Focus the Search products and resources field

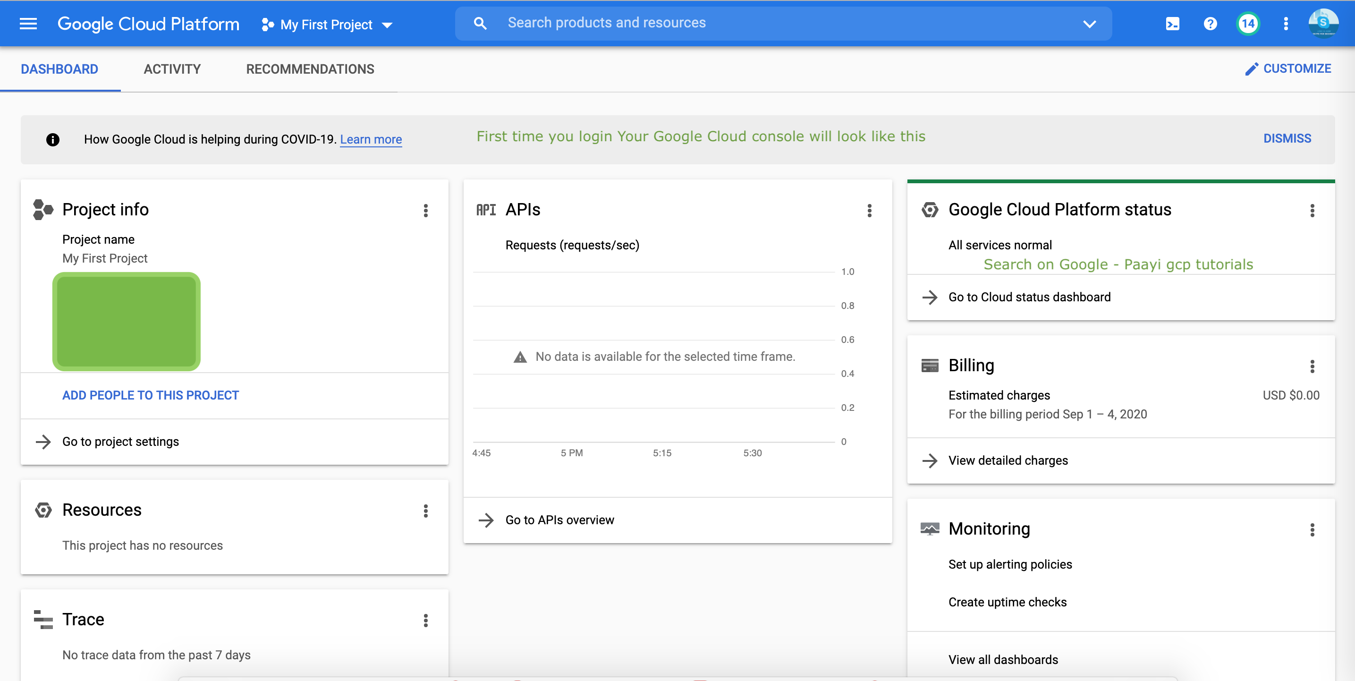pos(783,23)
